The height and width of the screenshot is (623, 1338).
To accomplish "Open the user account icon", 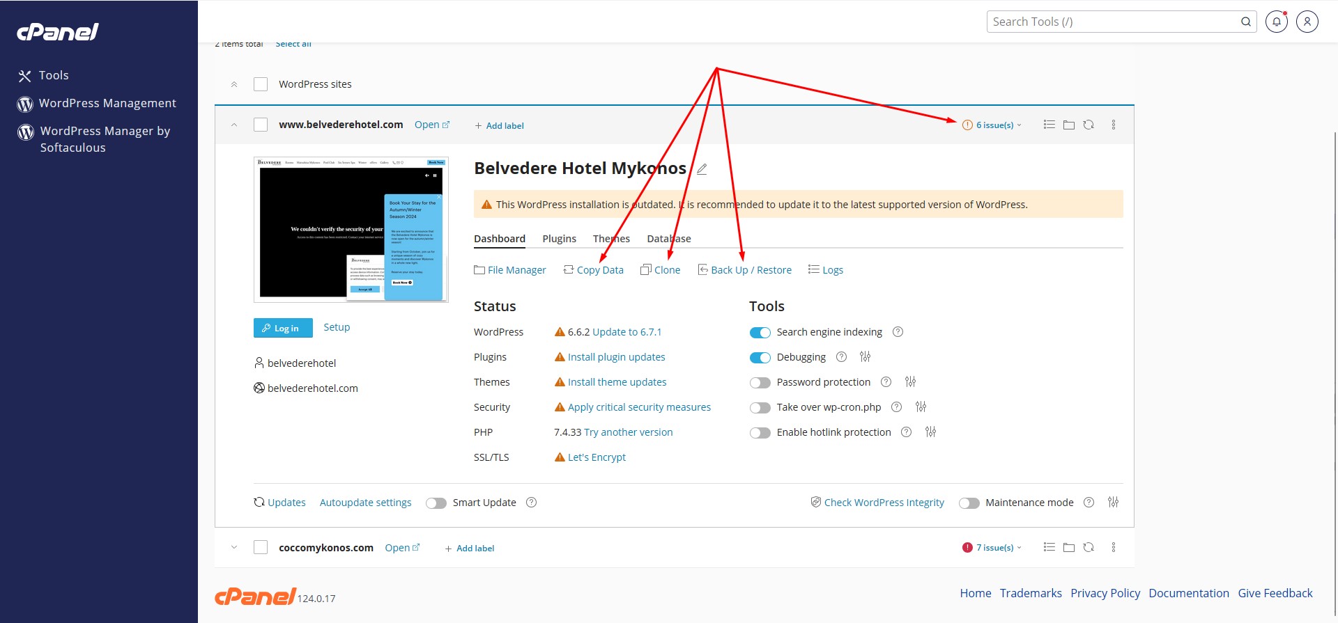I will click(1307, 22).
